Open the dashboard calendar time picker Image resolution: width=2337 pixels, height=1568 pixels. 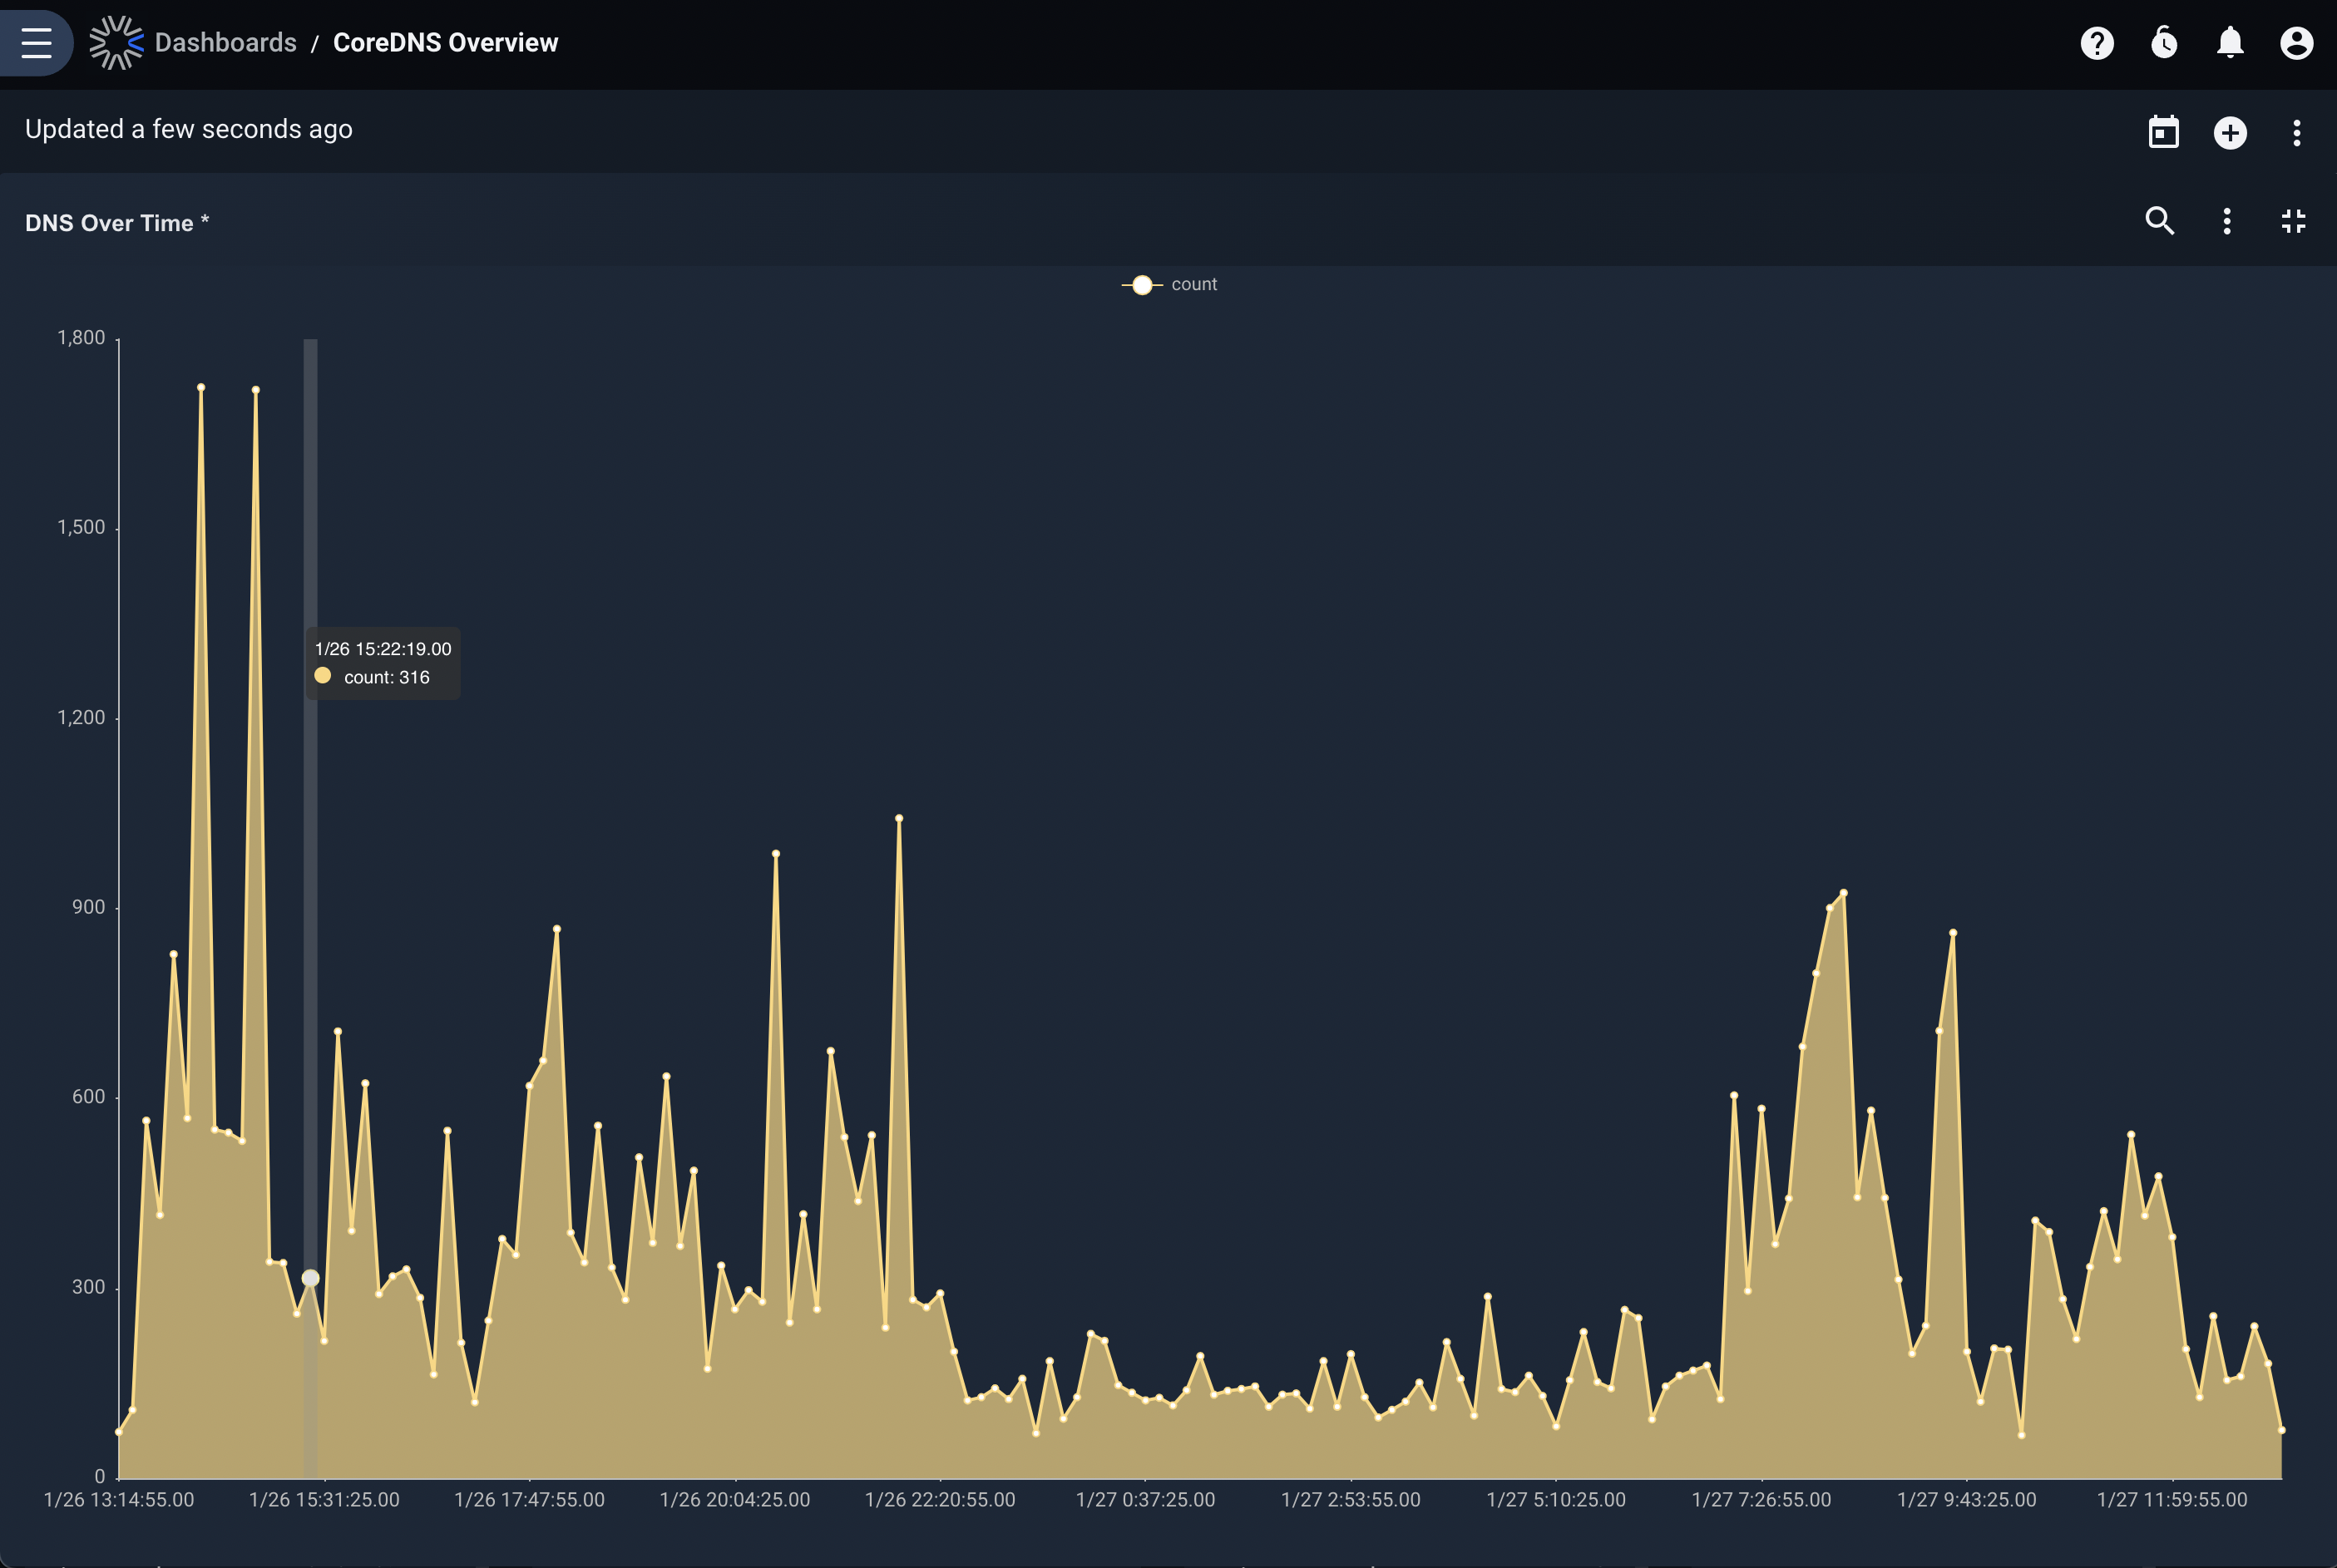(x=2163, y=132)
